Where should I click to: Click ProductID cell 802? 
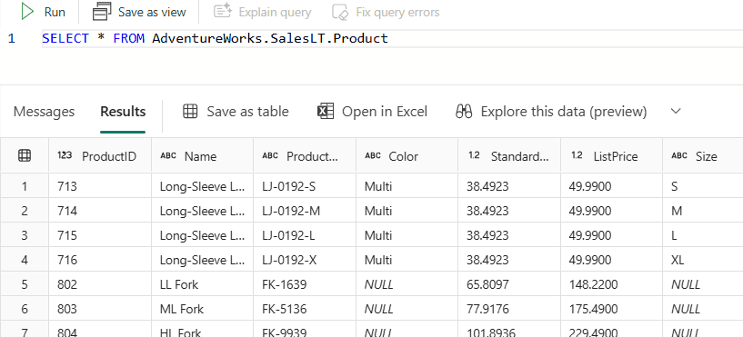pyautogui.click(x=100, y=284)
